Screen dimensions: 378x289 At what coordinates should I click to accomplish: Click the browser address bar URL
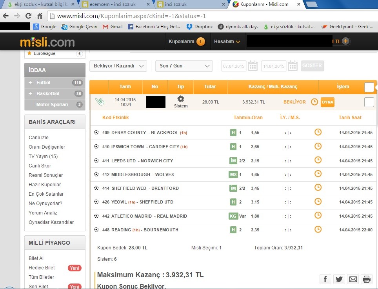coord(131,16)
